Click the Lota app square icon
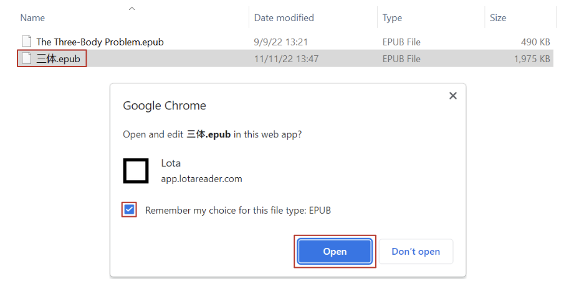574x307 pixels. 136,171
